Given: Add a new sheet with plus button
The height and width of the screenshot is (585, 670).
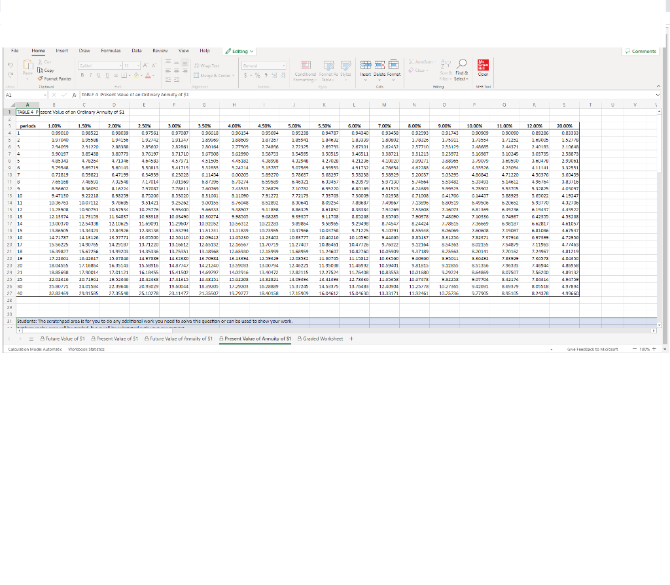Looking at the screenshot, I should coord(351,339).
